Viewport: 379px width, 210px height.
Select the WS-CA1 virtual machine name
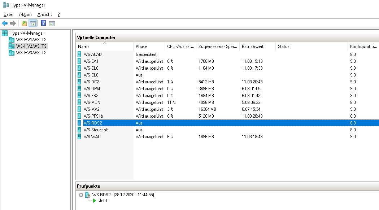[91, 61]
